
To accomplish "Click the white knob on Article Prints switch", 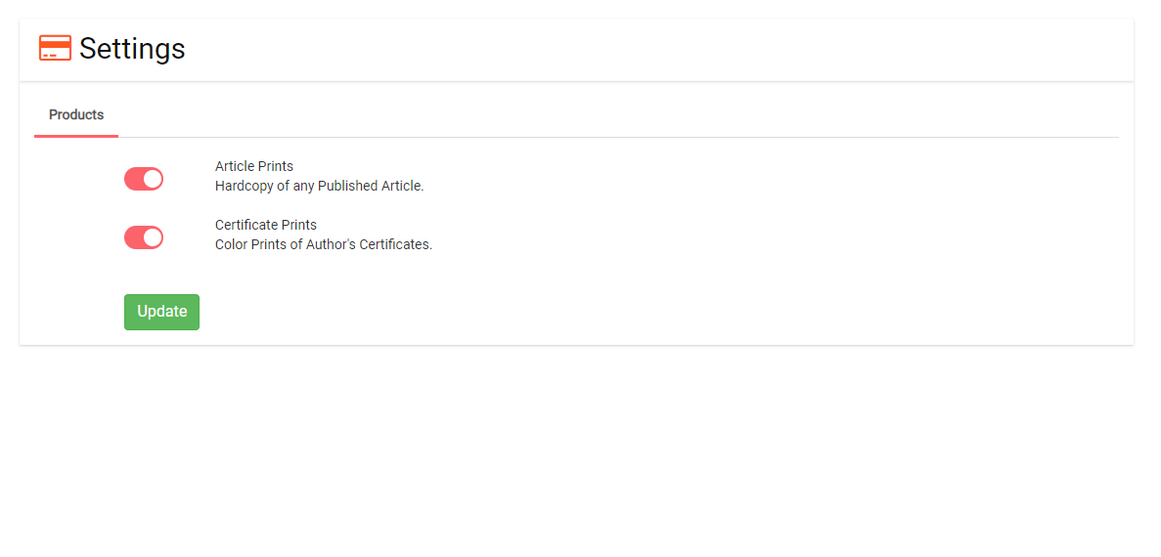I will click(153, 179).
